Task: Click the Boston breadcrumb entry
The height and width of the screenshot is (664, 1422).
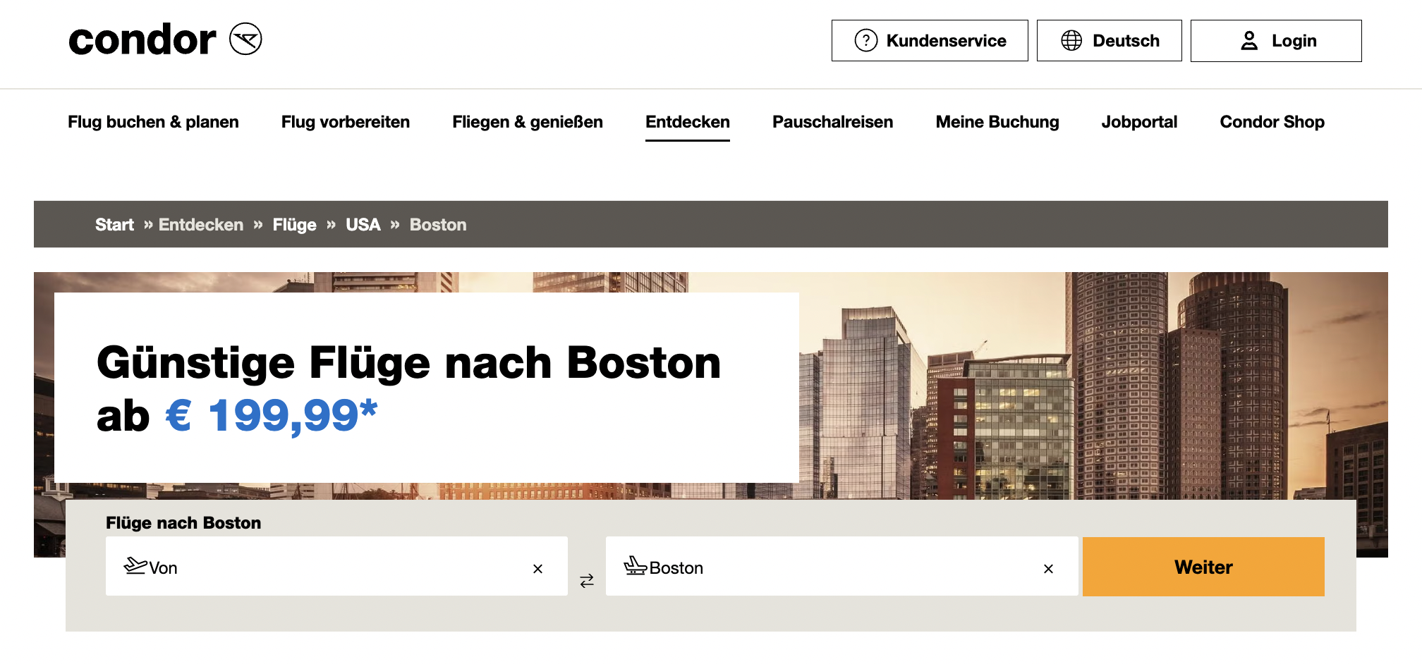Action: [438, 225]
